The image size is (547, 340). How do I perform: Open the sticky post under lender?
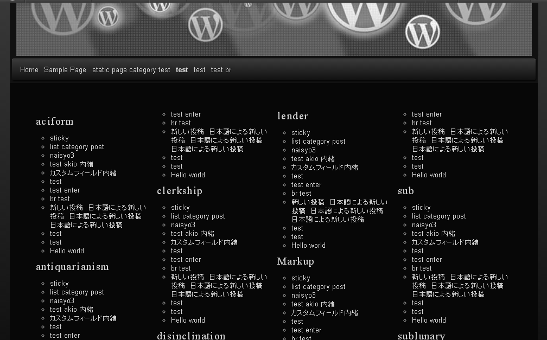301,132
